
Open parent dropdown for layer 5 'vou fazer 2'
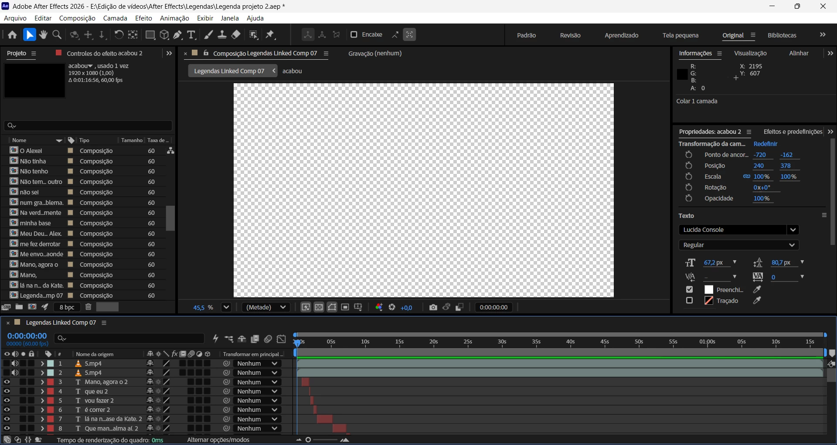coord(257,401)
